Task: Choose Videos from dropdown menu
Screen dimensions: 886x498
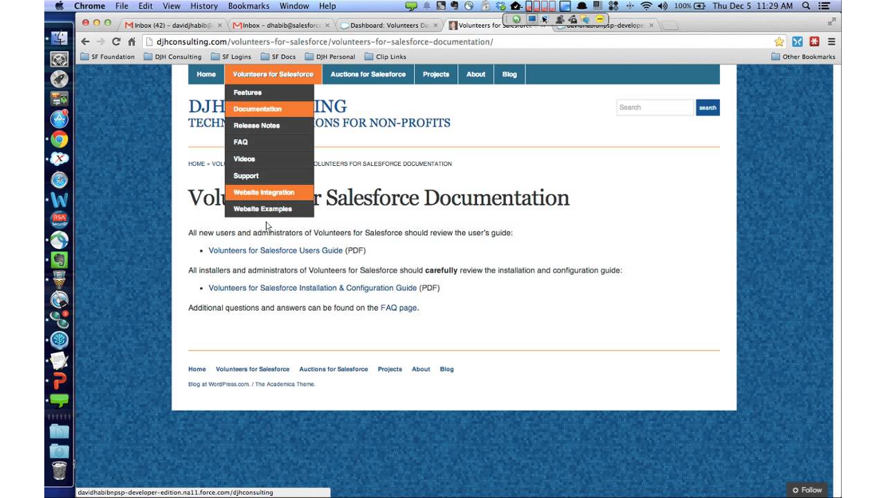Action: [x=269, y=158]
